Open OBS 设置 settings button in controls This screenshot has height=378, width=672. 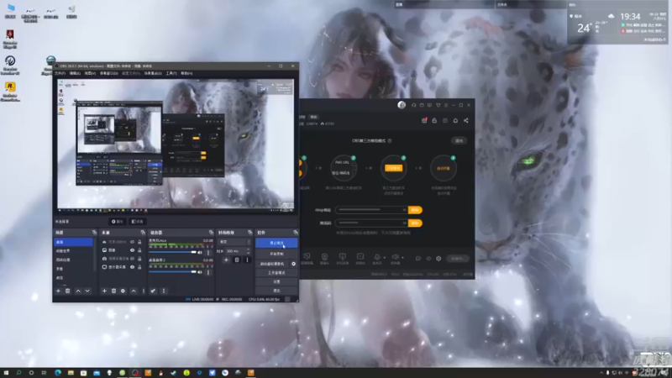(276, 281)
